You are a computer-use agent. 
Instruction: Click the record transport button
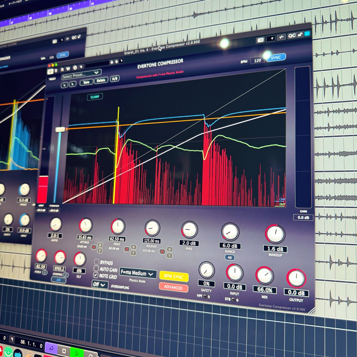pyautogui.click(x=90, y=355)
